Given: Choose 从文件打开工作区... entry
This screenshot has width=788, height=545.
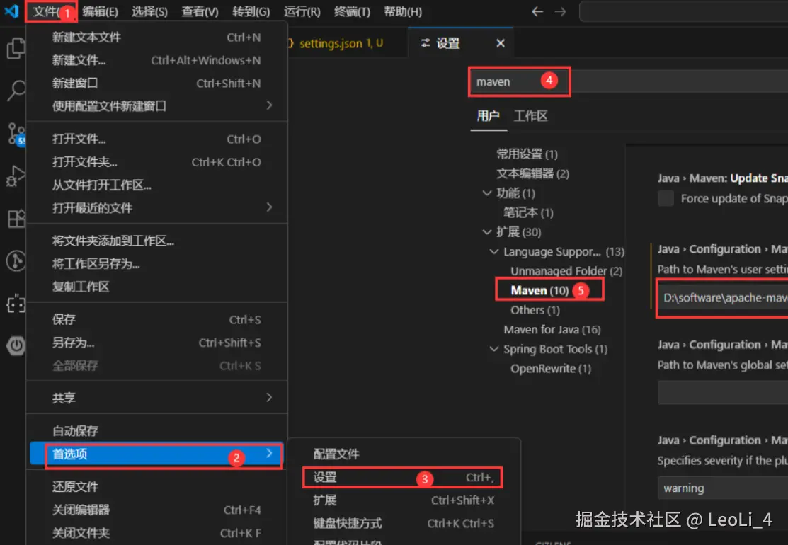Looking at the screenshot, I should (x=156, y=185).
